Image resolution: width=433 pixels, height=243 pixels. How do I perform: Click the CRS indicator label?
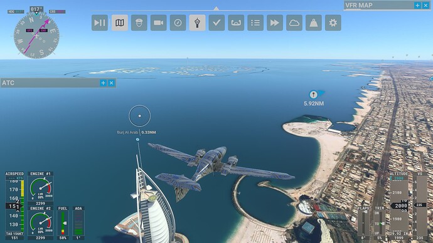(x=57, y=12)
